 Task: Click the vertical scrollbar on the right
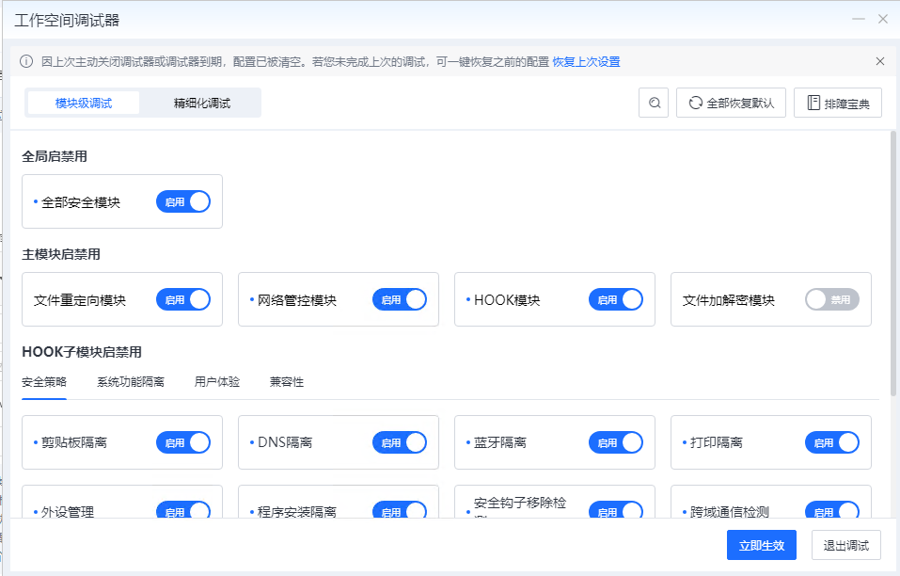click(893, 264)
